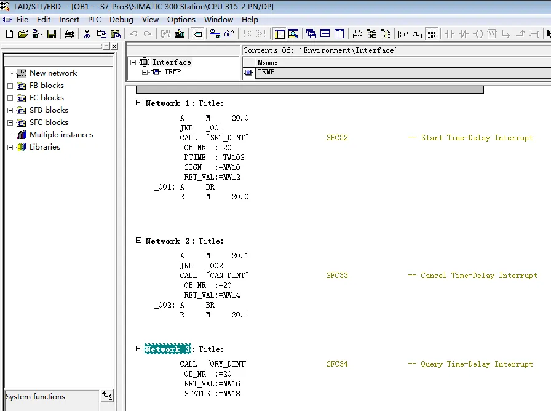
Task: Insert a normally open contact
Action: point(449,34)
